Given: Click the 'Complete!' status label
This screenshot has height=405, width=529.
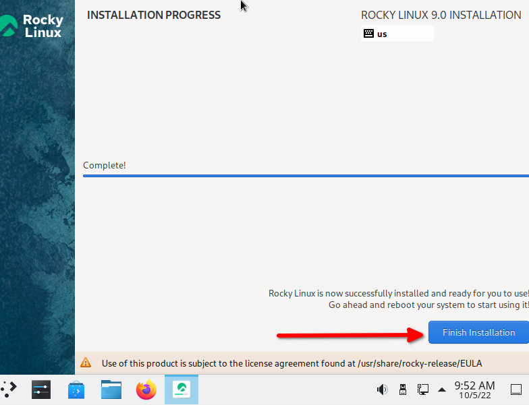Looking at the screenshot, I should (x=105, y=165).
